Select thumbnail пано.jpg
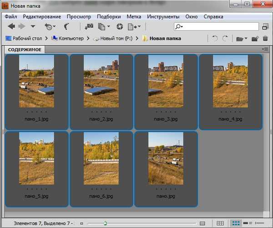This screenshot has height=228, width=273. (166, 158)
